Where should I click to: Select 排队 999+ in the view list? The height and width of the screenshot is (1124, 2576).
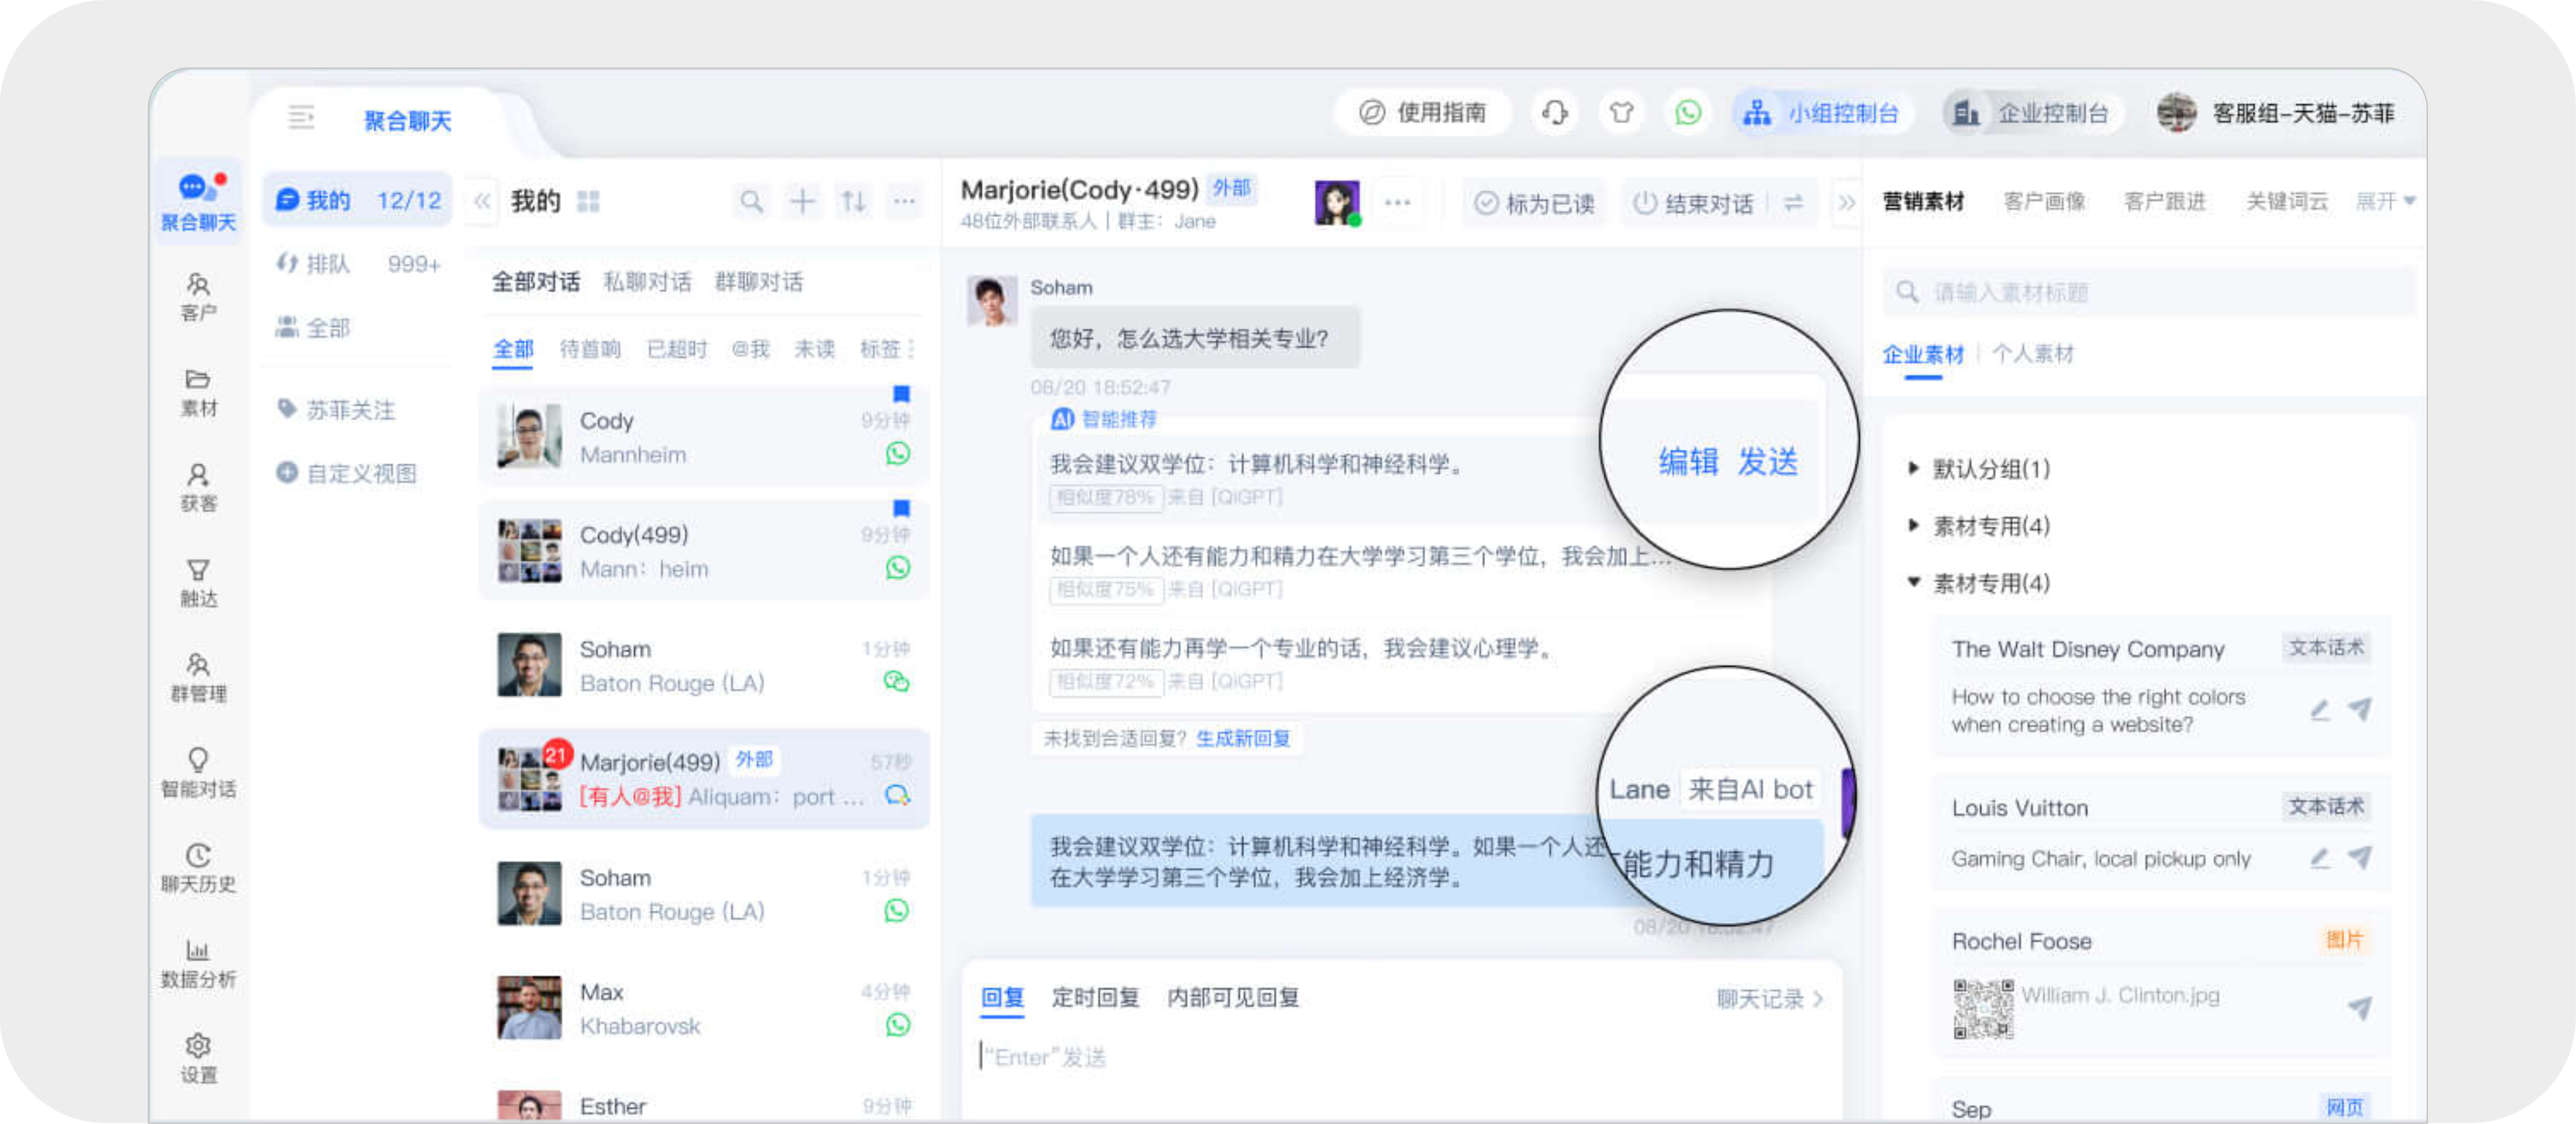click(357, 264)
